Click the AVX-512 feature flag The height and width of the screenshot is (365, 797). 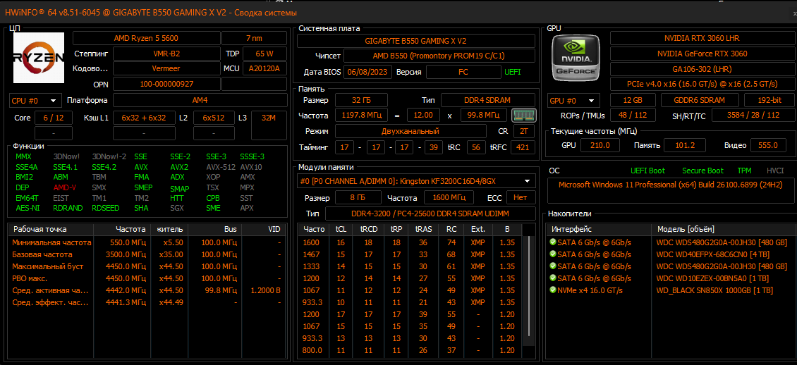click(221, 166)
